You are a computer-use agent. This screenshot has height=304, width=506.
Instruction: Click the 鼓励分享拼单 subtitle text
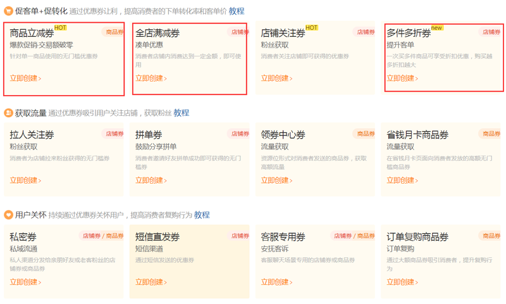pos(156,147)
